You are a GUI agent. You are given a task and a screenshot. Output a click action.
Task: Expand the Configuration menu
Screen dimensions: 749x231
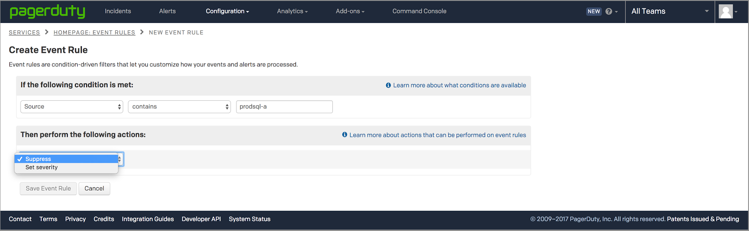pos(227,11)
